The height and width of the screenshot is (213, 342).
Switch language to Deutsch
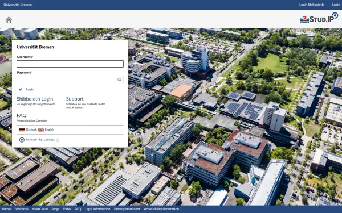pyautogui.click(x=31, y=130)
